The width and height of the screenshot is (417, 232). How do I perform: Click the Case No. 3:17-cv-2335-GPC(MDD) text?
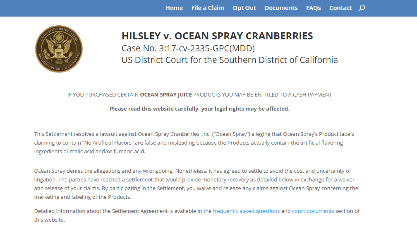[188, 48]
